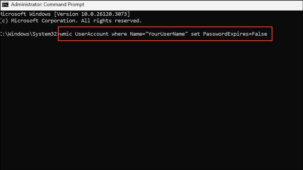Click the C:\Windows\System32 prompt path

pos(29,34)
